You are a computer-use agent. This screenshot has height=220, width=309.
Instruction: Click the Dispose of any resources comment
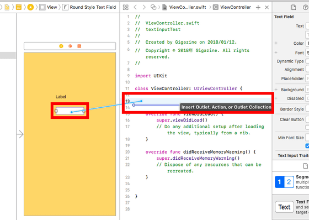coord(209,167)
